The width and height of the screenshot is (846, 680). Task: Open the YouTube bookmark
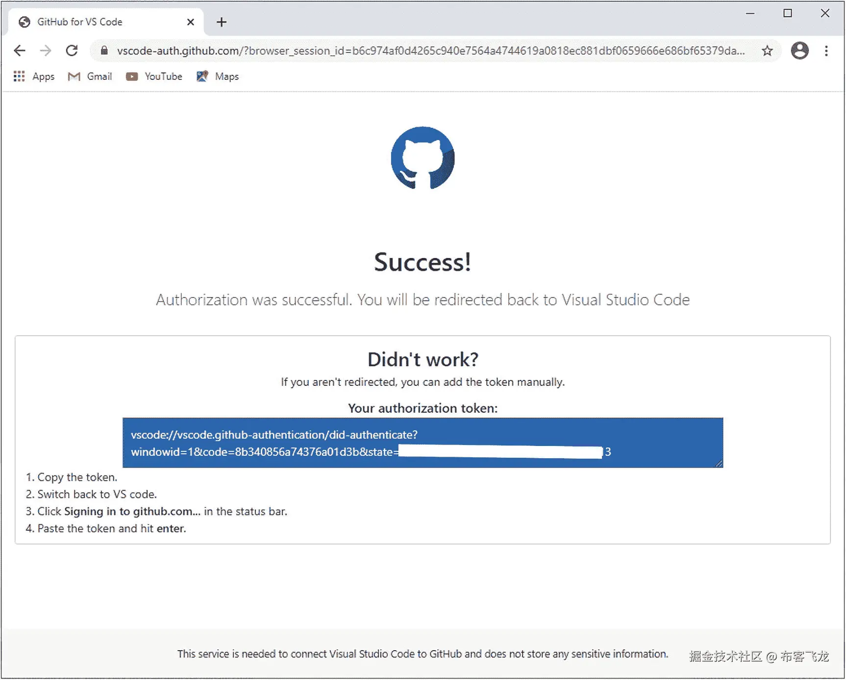154,76
